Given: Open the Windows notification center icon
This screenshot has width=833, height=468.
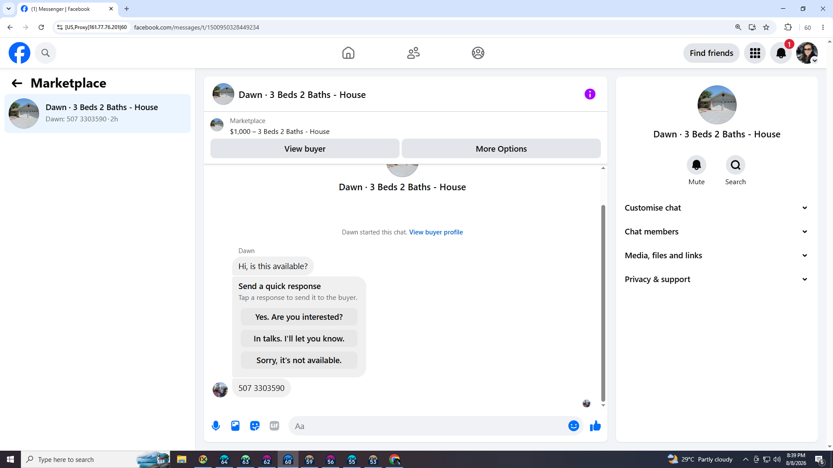Looking at the screenshot, I should pyautogui.click(x=820, y=459).
